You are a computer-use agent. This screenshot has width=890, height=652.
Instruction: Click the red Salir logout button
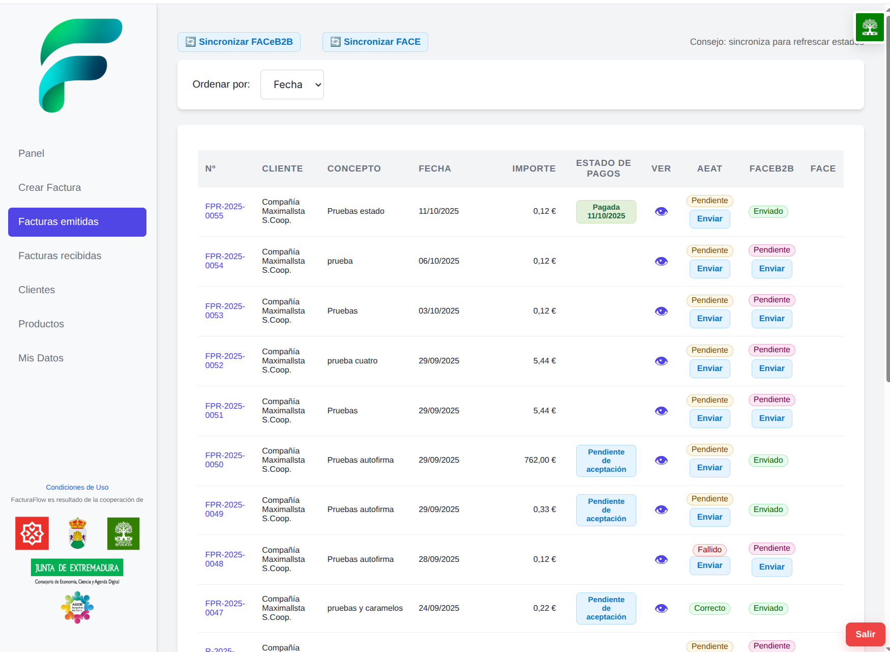pos(865,634)
